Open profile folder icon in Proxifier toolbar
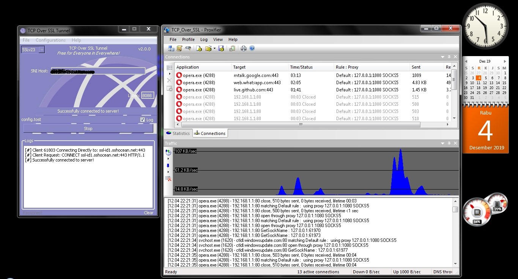Screen dimensions: 518x279 coord(208,48)
